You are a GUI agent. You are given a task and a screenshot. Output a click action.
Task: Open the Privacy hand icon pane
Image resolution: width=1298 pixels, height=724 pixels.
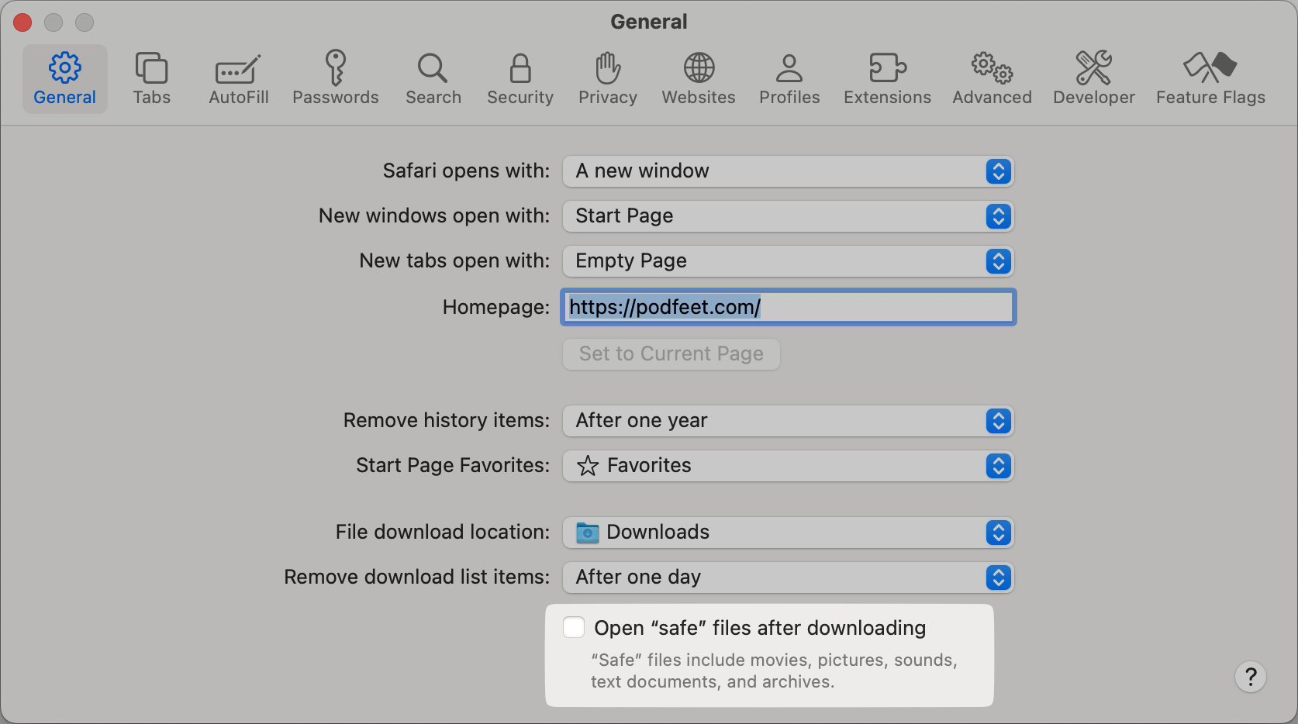(x=607, y=79)
